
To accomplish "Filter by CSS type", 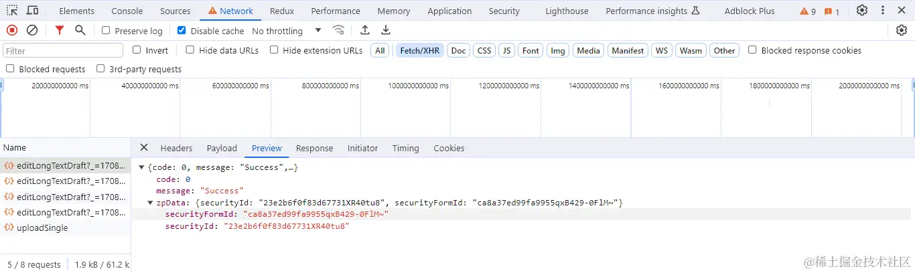I will 484,50.
